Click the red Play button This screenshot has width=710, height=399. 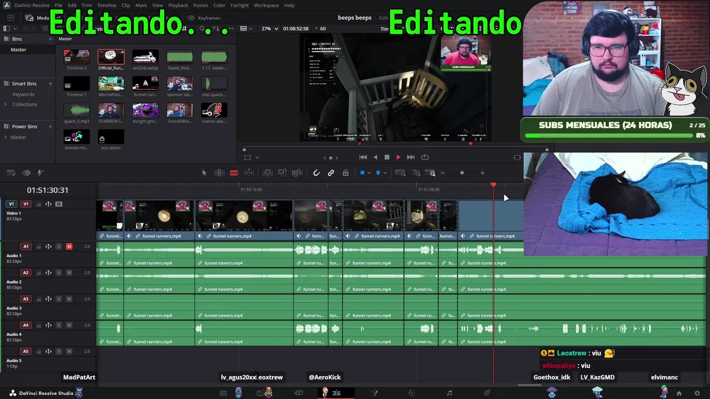398,157
